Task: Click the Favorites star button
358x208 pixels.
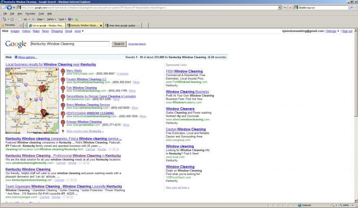Action: [x=8, y=25]
